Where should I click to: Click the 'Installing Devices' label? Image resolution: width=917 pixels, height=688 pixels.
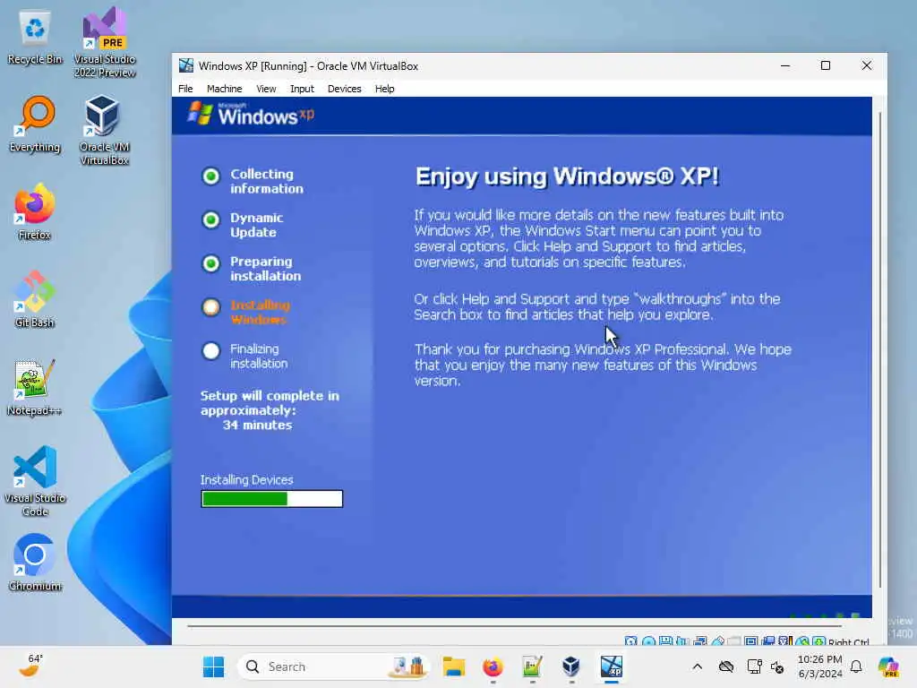click(x=247, y=480)
